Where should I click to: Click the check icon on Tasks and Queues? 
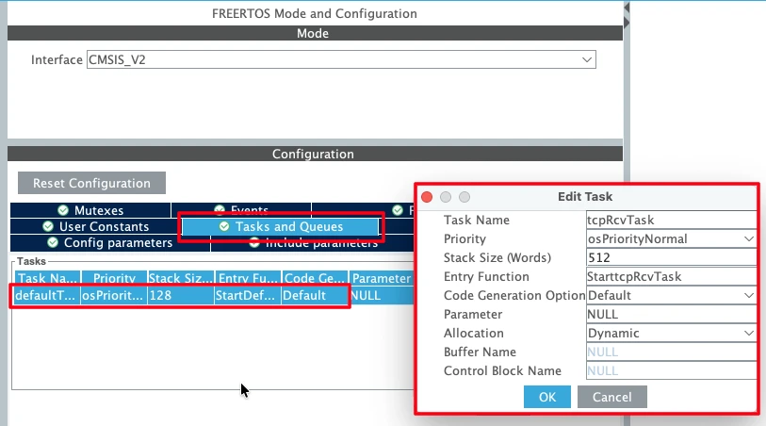coord(224,227)
